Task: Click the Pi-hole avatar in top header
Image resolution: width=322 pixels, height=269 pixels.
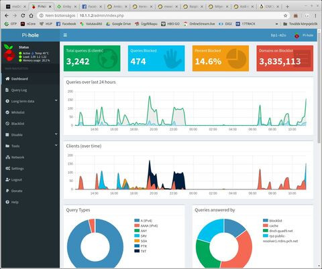Action: 297,35
